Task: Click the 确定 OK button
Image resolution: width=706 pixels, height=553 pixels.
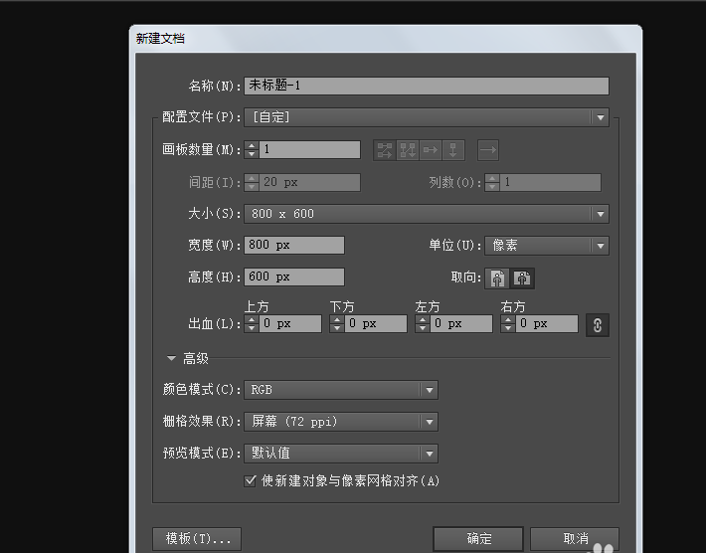Action: 478,538
